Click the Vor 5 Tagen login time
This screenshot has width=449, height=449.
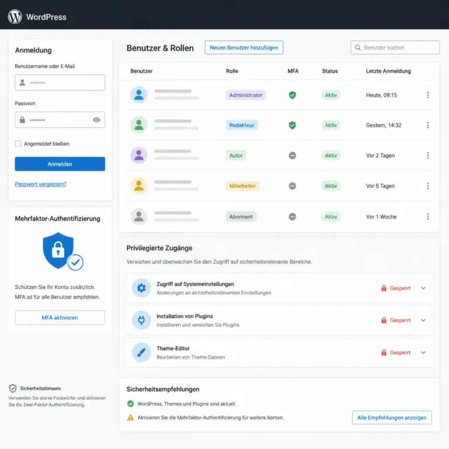(x=380, y=186)
